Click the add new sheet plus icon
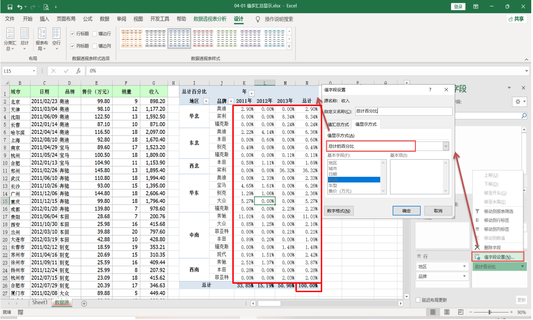The height and width of the screenshot is (320, 533). pyautogui.click(x=84, y=303)
